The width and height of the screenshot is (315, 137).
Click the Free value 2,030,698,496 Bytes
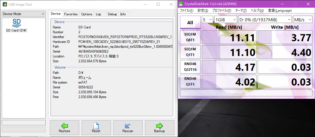92,97
